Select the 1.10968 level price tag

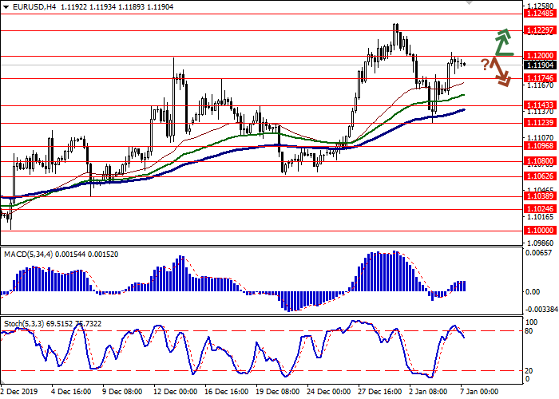pyautogui.click(x=540, y=145)
